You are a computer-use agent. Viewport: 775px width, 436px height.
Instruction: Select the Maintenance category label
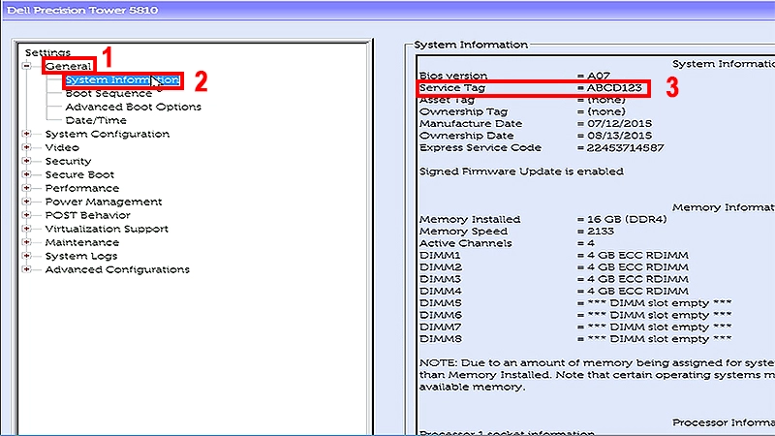pos(82,242)
